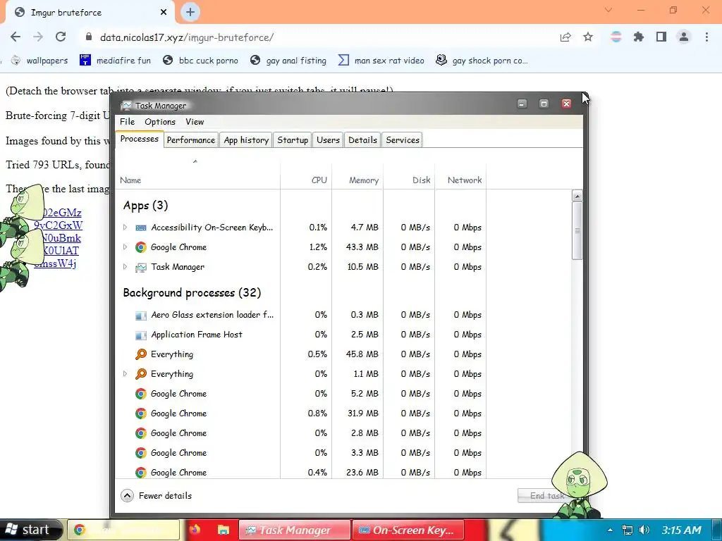Switch to the App history tab
722x541 pixels.
[246, 140]
